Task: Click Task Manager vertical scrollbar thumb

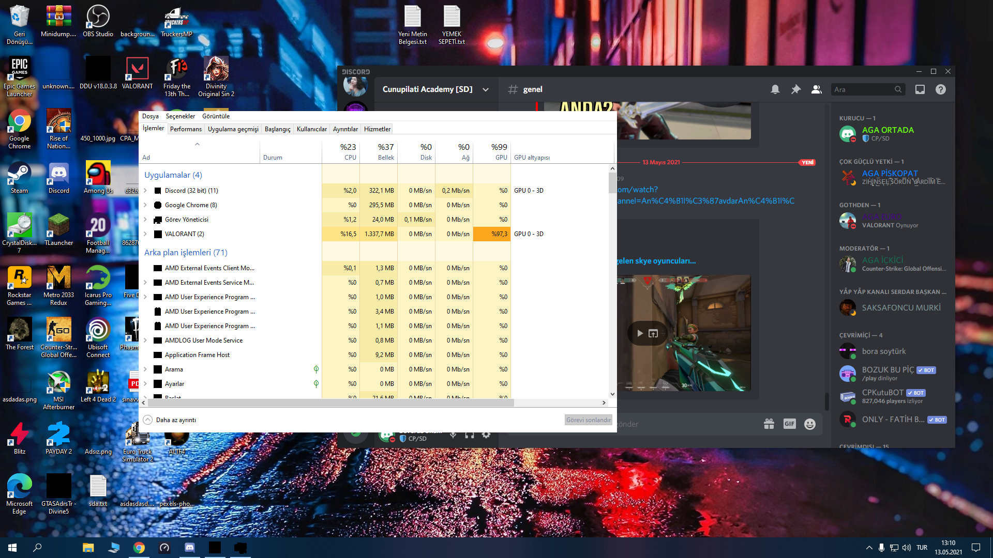Action: [612, 183]
